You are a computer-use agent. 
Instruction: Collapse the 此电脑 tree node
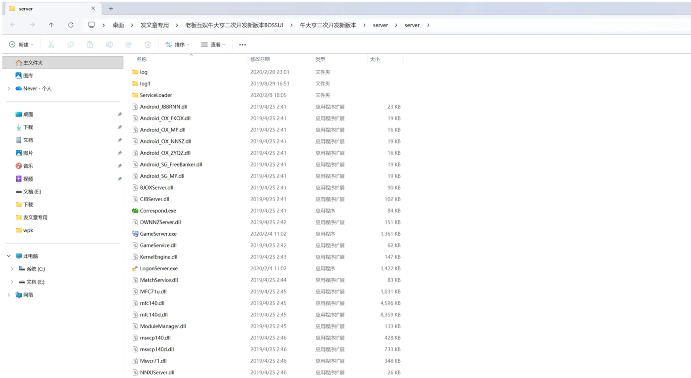(x=8, y=256)
